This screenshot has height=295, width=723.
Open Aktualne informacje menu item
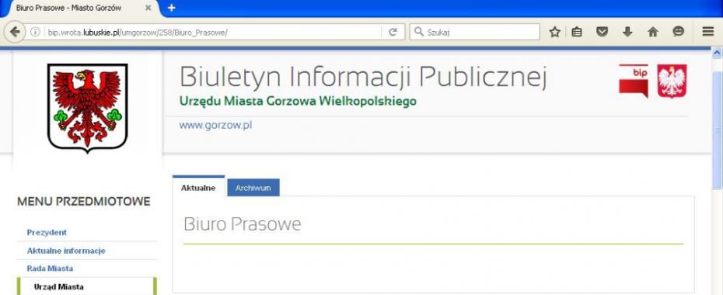tap(66, 251)
